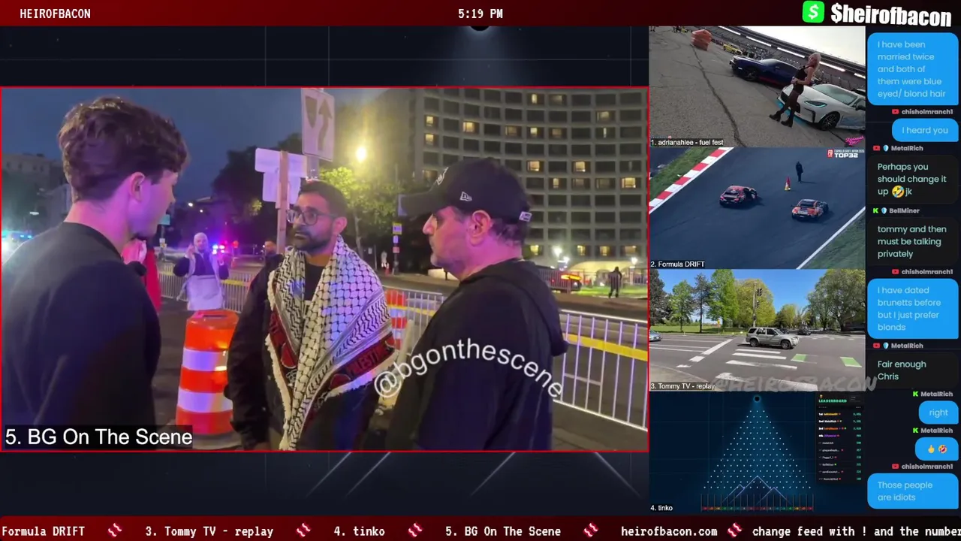Open the Tommy TV replay feed thumbnail
961x541 pixels.
(757, 330)
